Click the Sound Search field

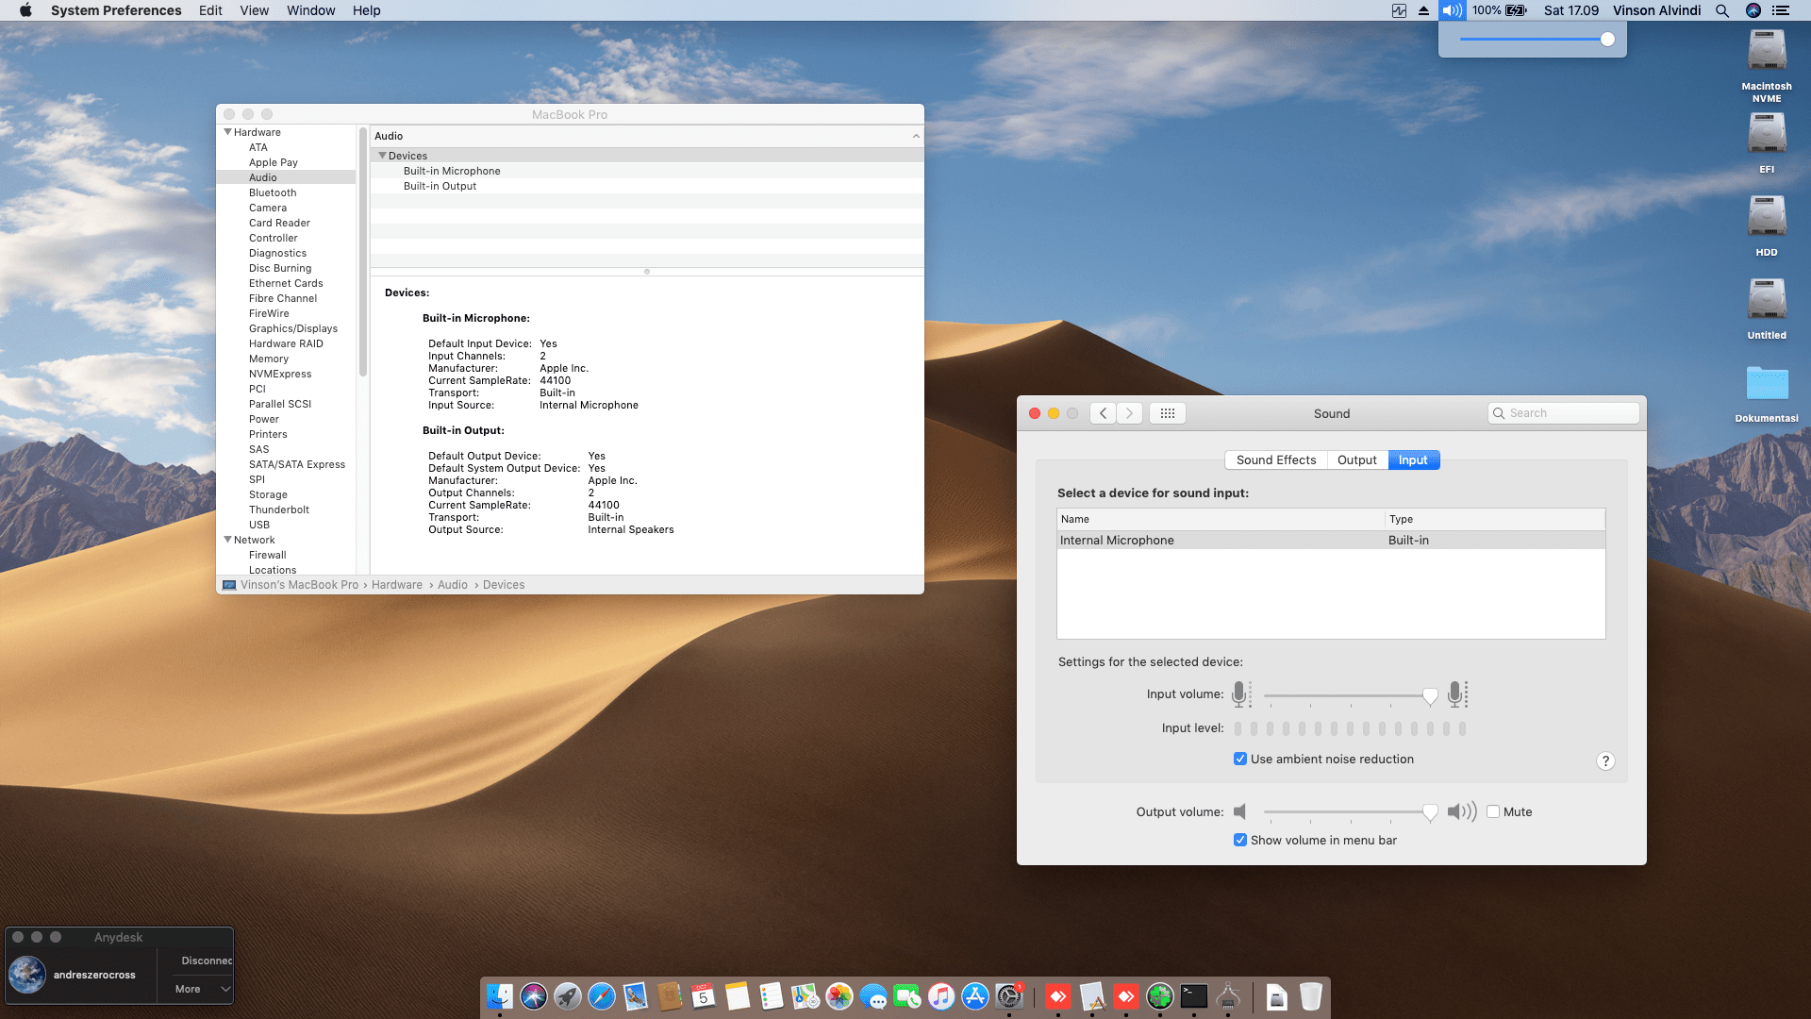click(x=1563, y=413)
